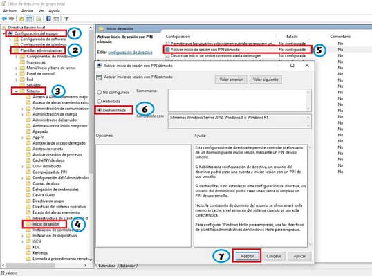Image resolution: width=372 pixels, height=276 pixels.
Task: Click the policy icon beside Activar inicio de sesión list row
Action: (167, 50)
